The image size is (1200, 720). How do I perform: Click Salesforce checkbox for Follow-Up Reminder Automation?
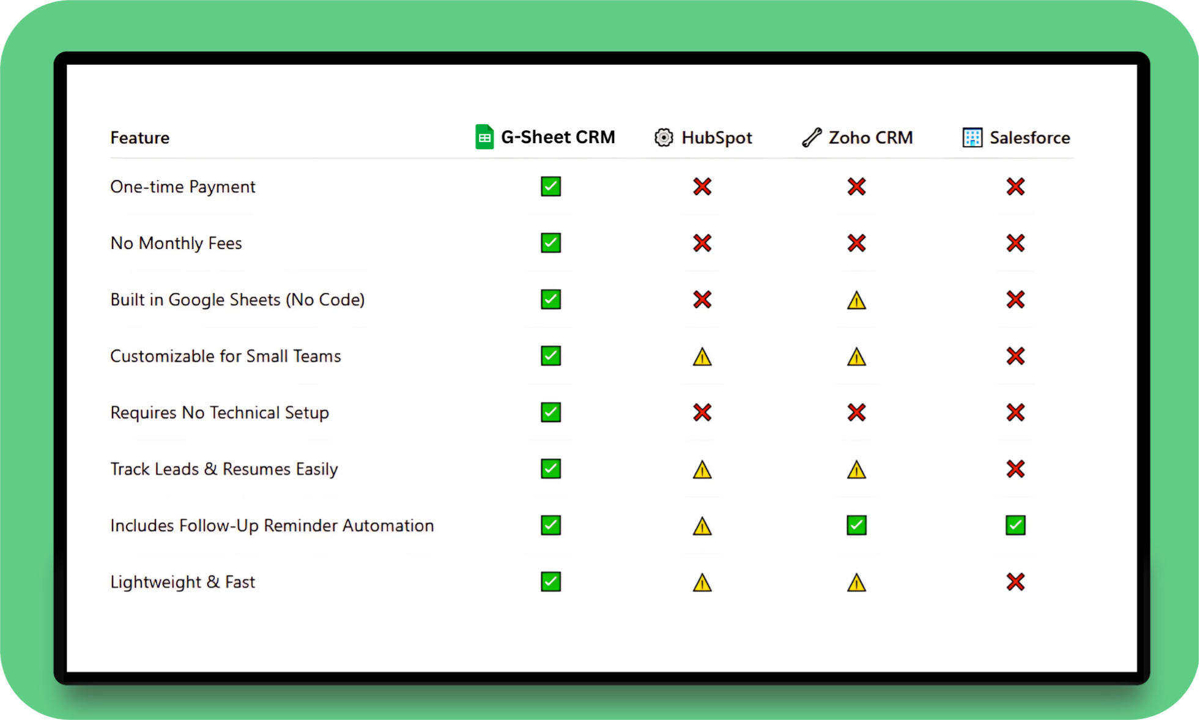(1015, 525)
